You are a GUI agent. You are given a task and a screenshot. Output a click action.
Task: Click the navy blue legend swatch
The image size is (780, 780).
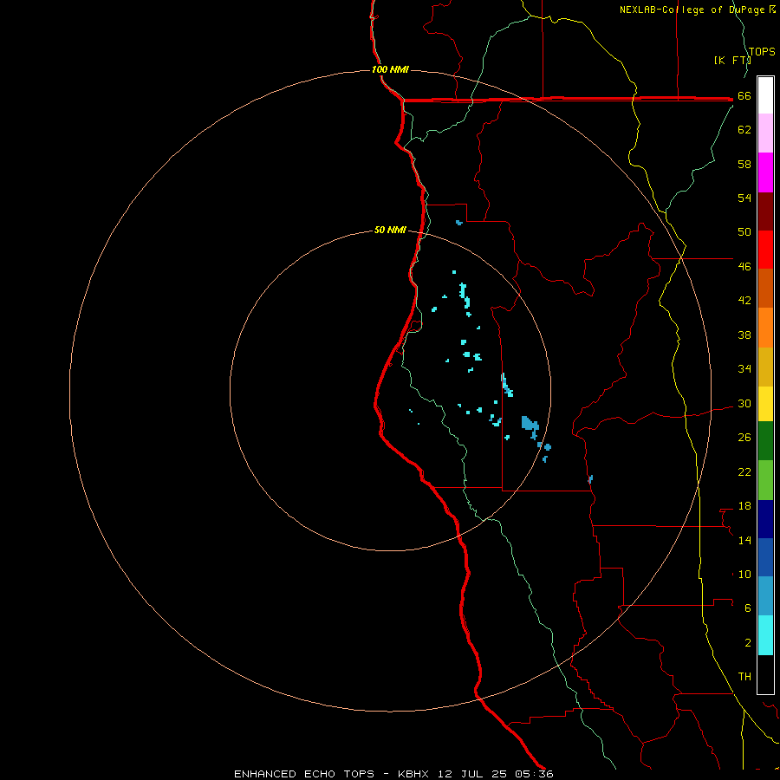click(x=765, y=519)
